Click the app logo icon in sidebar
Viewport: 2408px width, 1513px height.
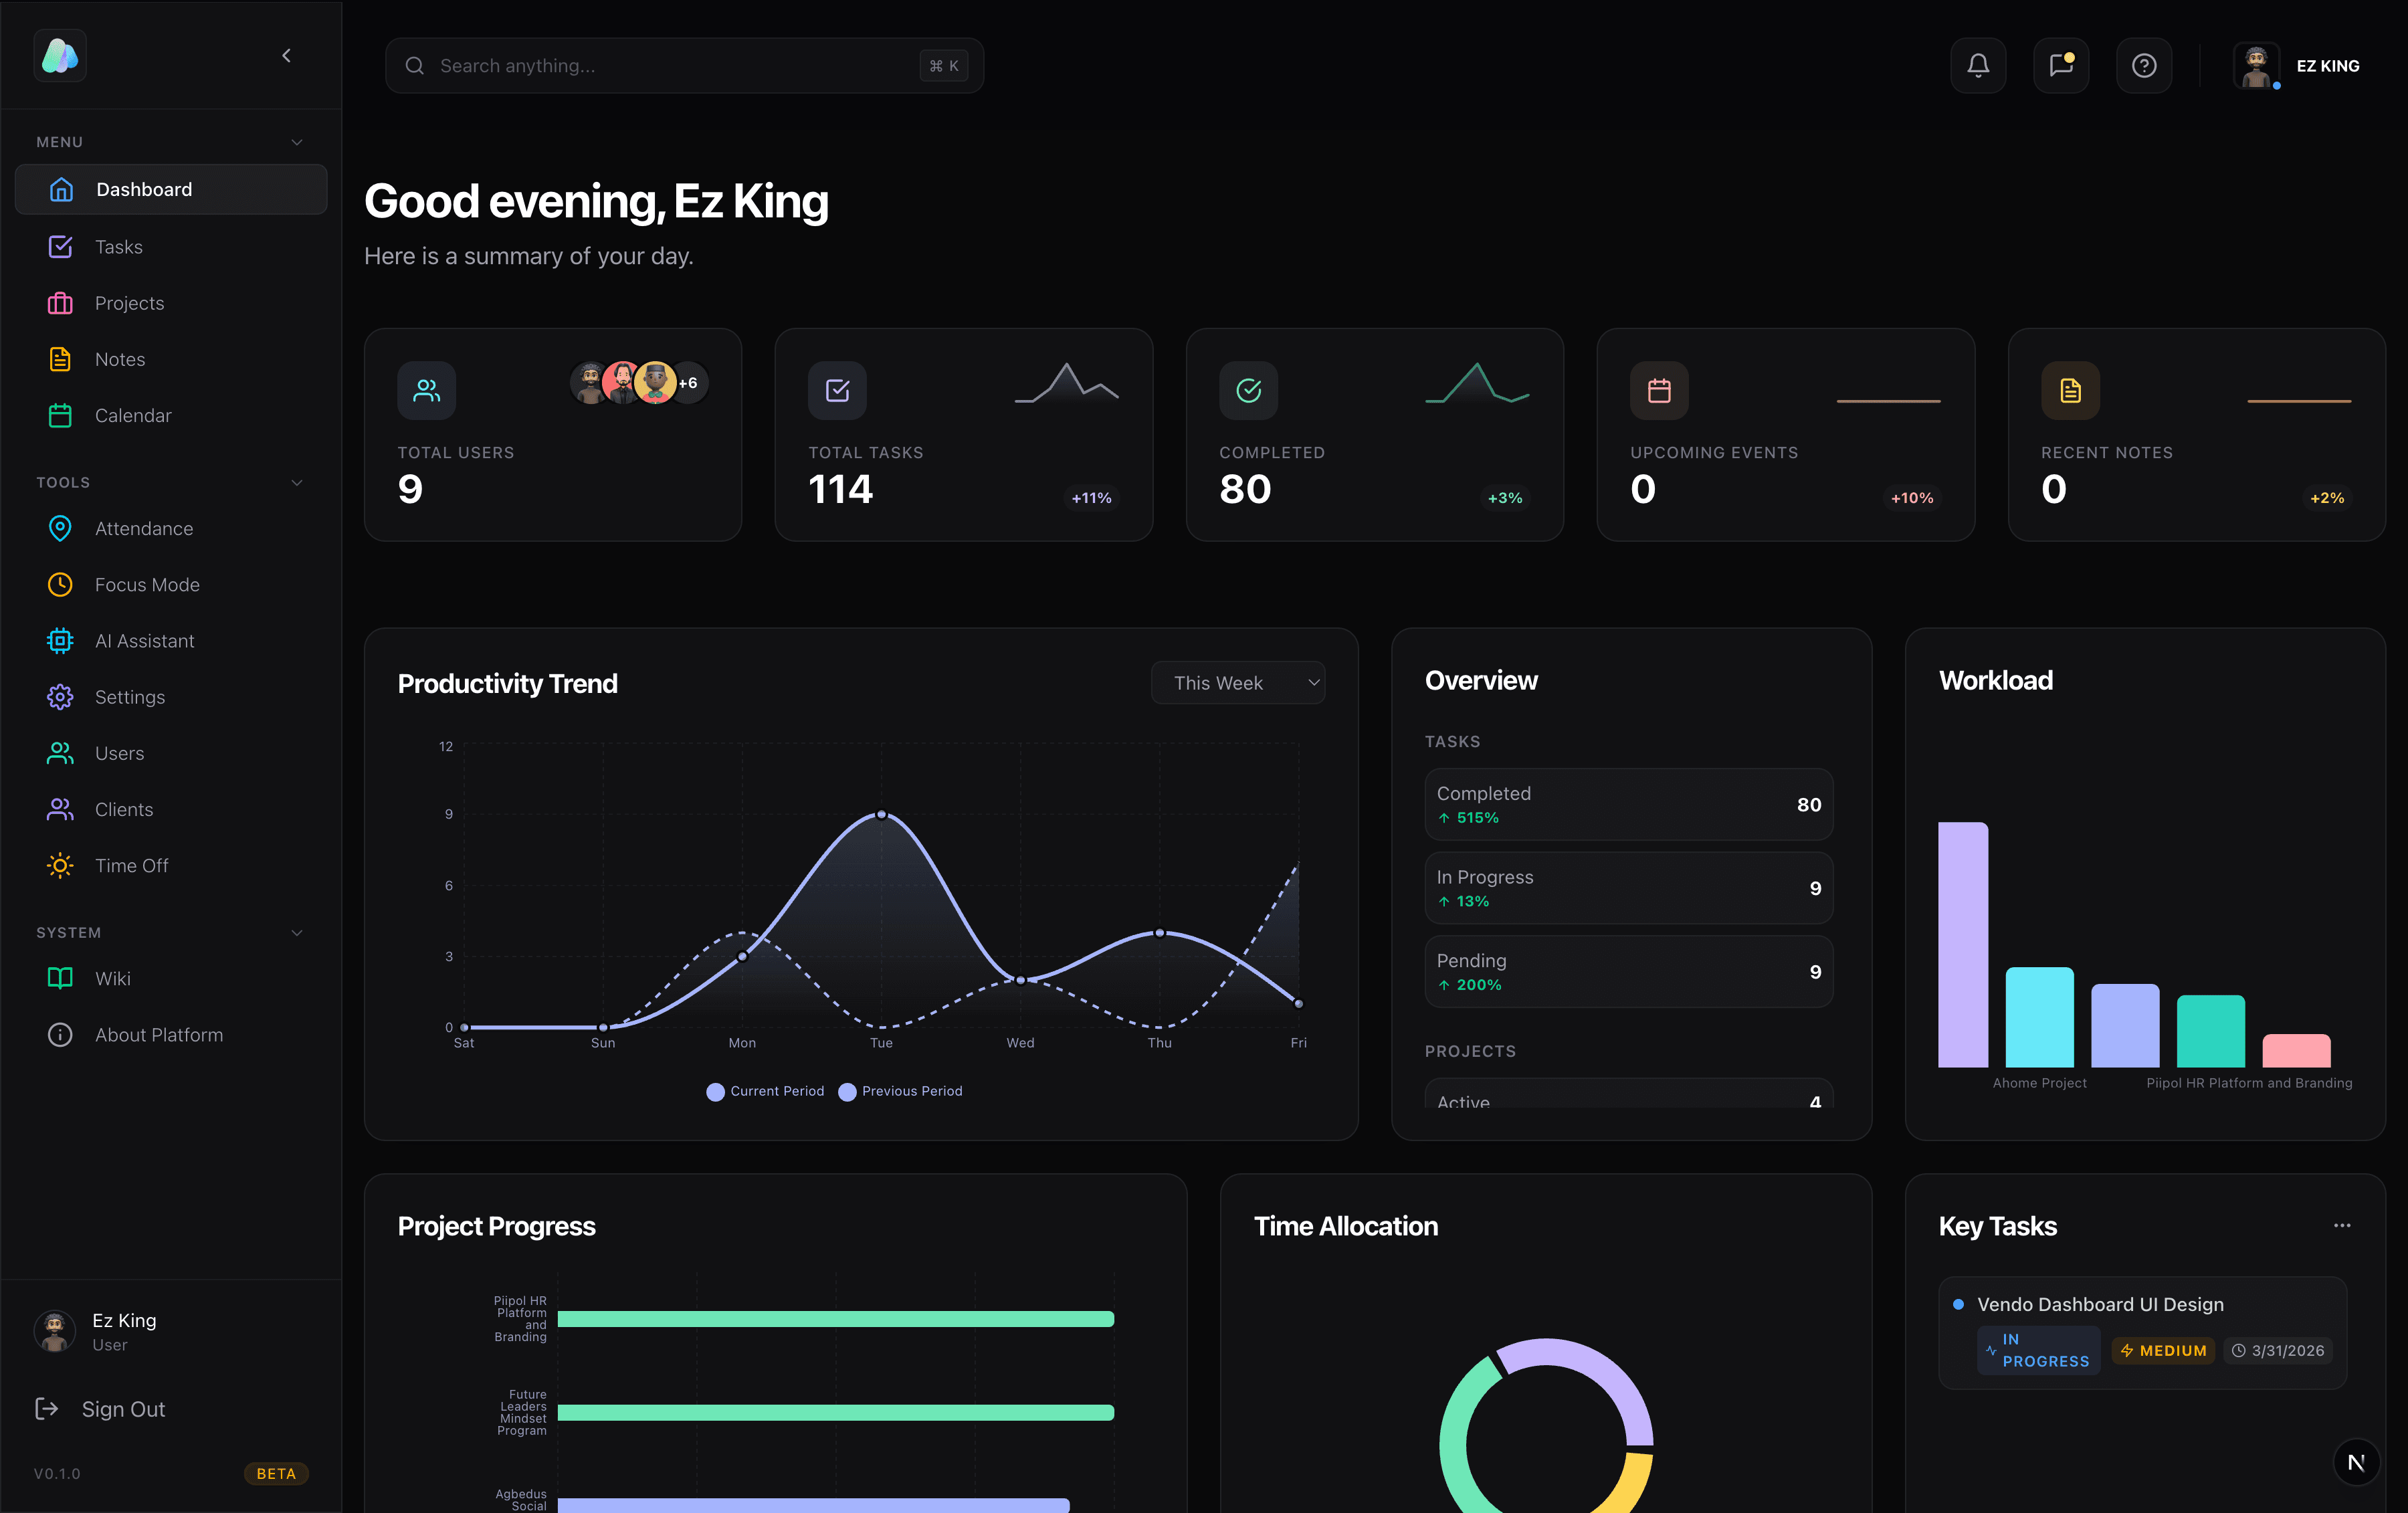click(60, 56)
